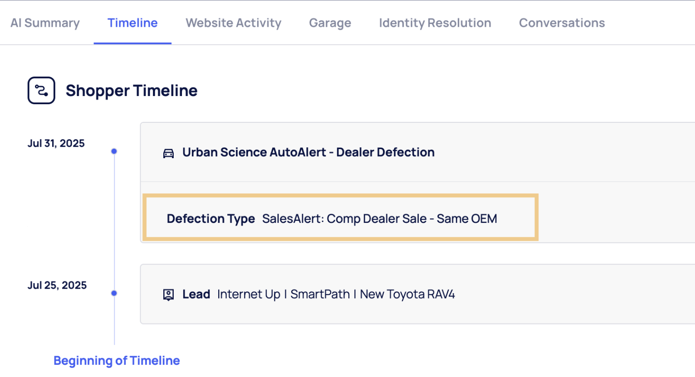This screenshot has height=377, width=695.
Task: Toggle the Timeline tab active state
Action: coord(132,23)
